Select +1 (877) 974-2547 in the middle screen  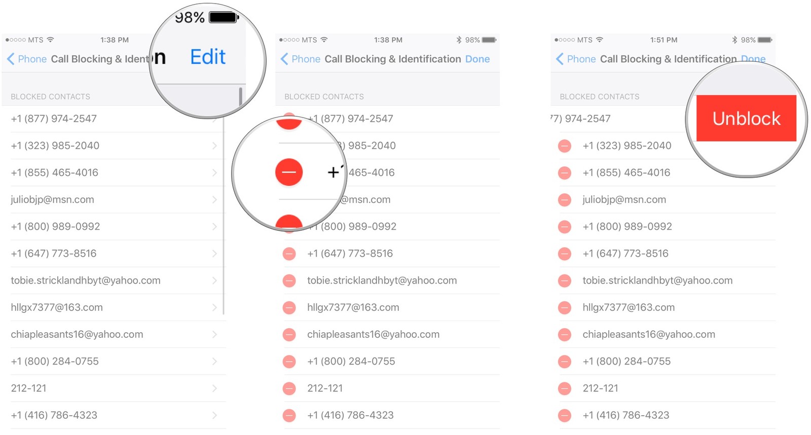click(350, 119)
